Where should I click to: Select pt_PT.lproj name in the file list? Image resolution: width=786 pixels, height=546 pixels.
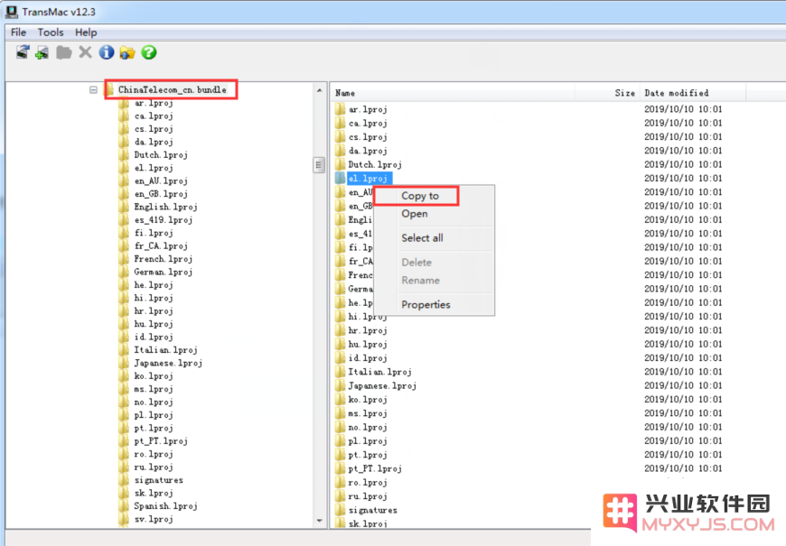(375, 469)
